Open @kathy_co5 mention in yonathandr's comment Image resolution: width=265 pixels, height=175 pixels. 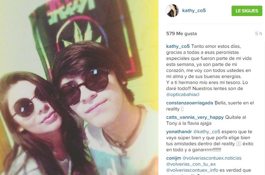tap(207, 132)
